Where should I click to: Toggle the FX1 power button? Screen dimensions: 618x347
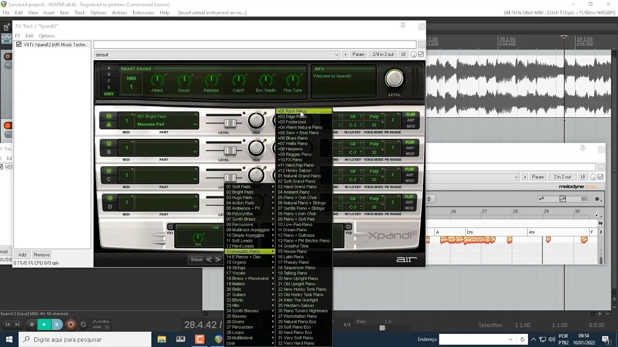pos(170,227)
